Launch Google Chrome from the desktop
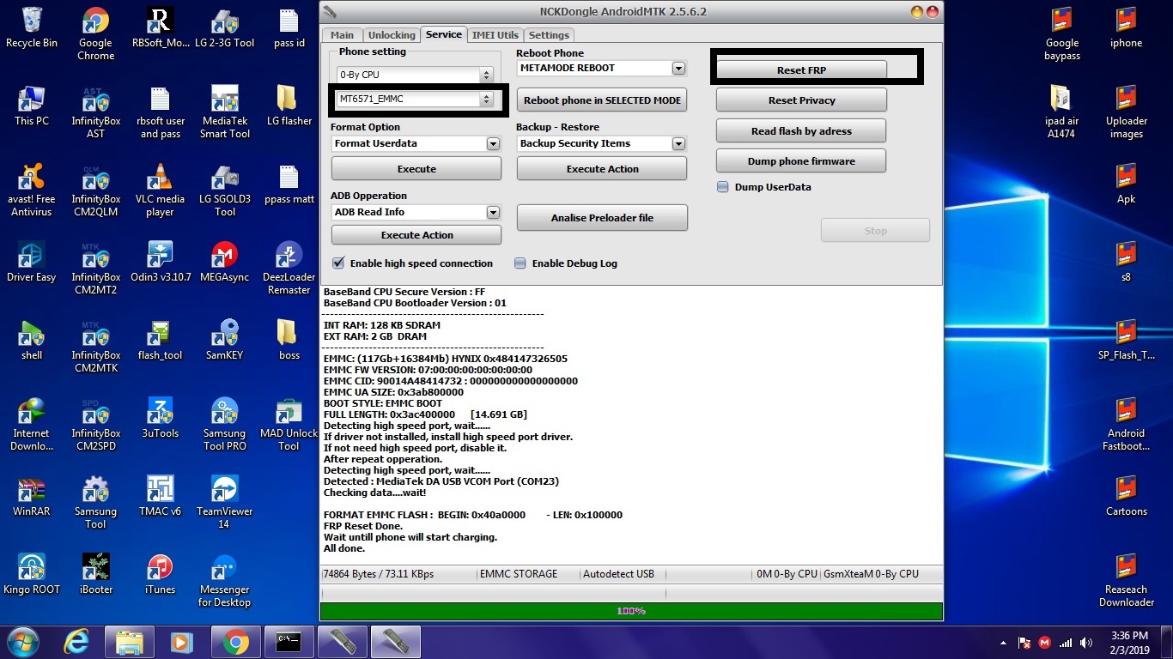The image size is (1173, 659). tap(95, 34)
